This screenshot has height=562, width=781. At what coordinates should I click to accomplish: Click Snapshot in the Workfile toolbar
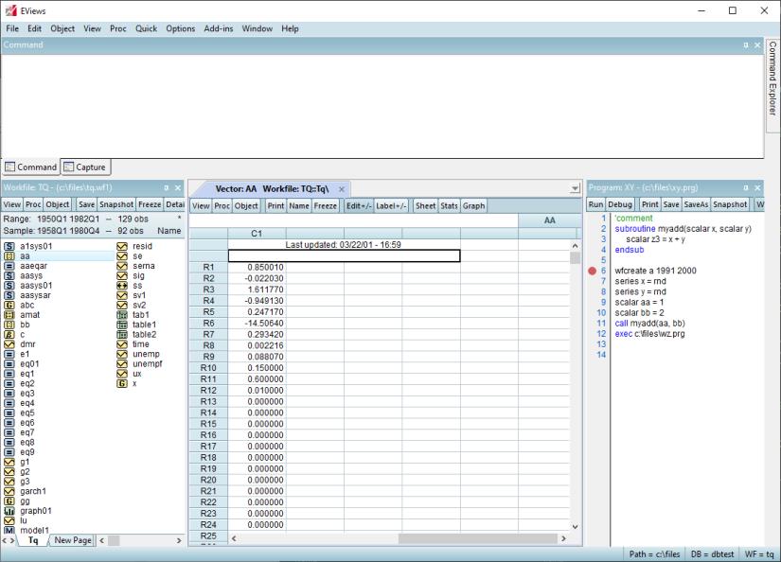click(116, 204)
